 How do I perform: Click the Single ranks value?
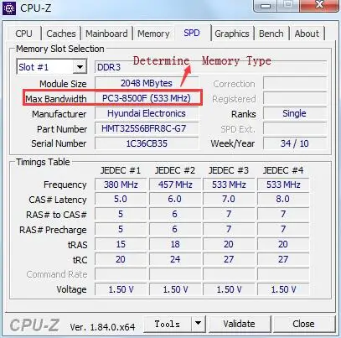pyautogui.click(x=294, y=113)
